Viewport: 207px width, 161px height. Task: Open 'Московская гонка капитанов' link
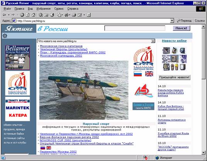(x=61, y=46)
